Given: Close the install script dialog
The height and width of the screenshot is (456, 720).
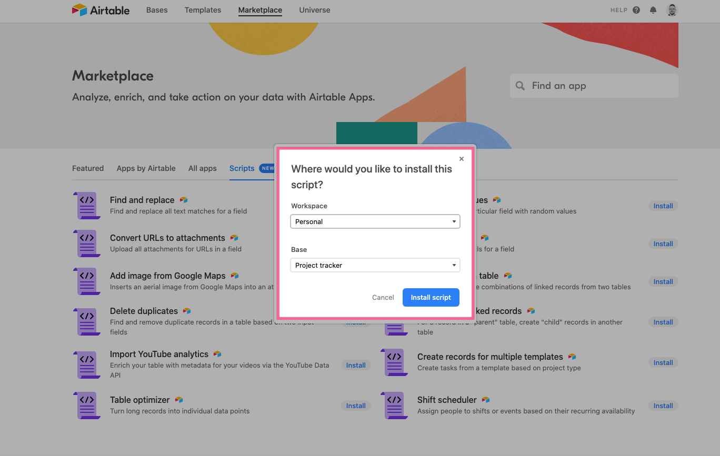Looking at the screenshot, I should pyautogui.click(x=462, y=159).
